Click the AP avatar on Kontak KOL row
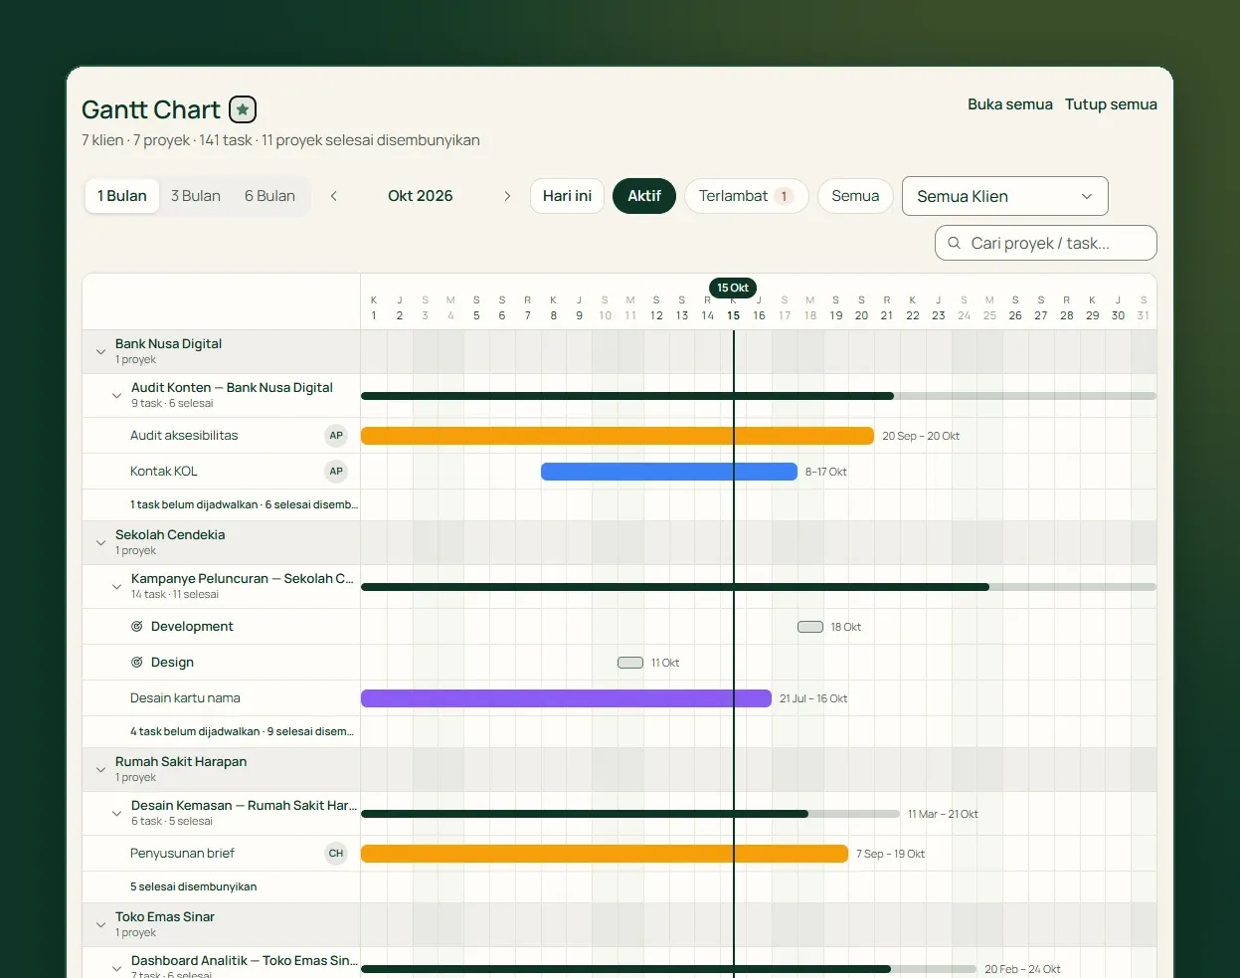Viewport: 1240px width, 978px height. point(336,471)
